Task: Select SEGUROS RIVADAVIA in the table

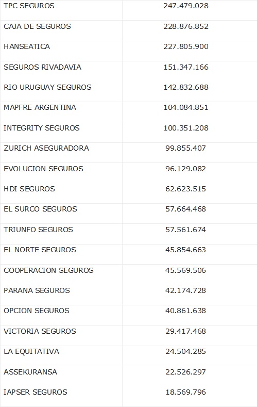Action: click(42, 67)
